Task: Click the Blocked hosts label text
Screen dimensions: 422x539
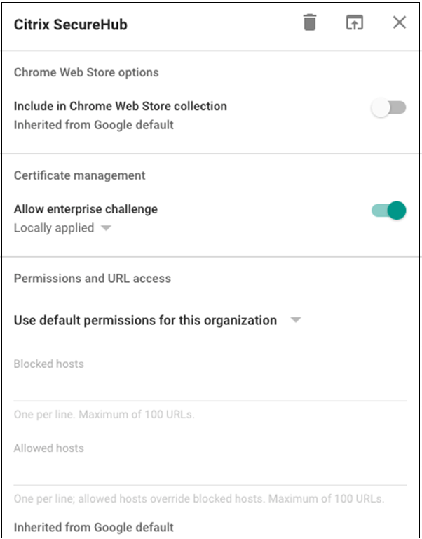Action: pos(48,364)
